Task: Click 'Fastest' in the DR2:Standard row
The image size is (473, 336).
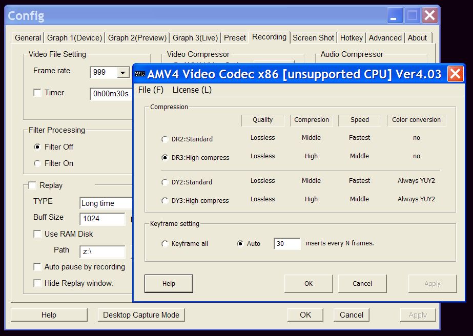Action: pos(359,138)
